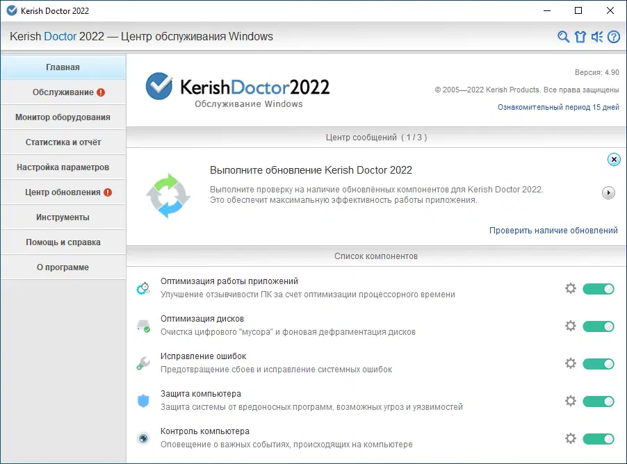Click the Контроль компьютера eye icon
Screen dimensions: 627x464
[143, 438]
